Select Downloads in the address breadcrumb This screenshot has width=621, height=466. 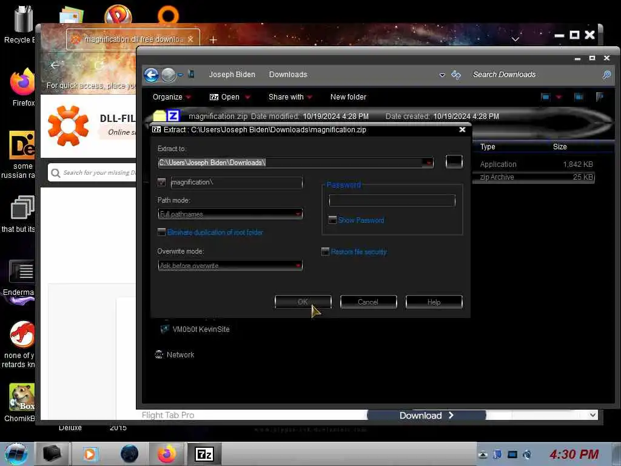click(x=288, y=75)
